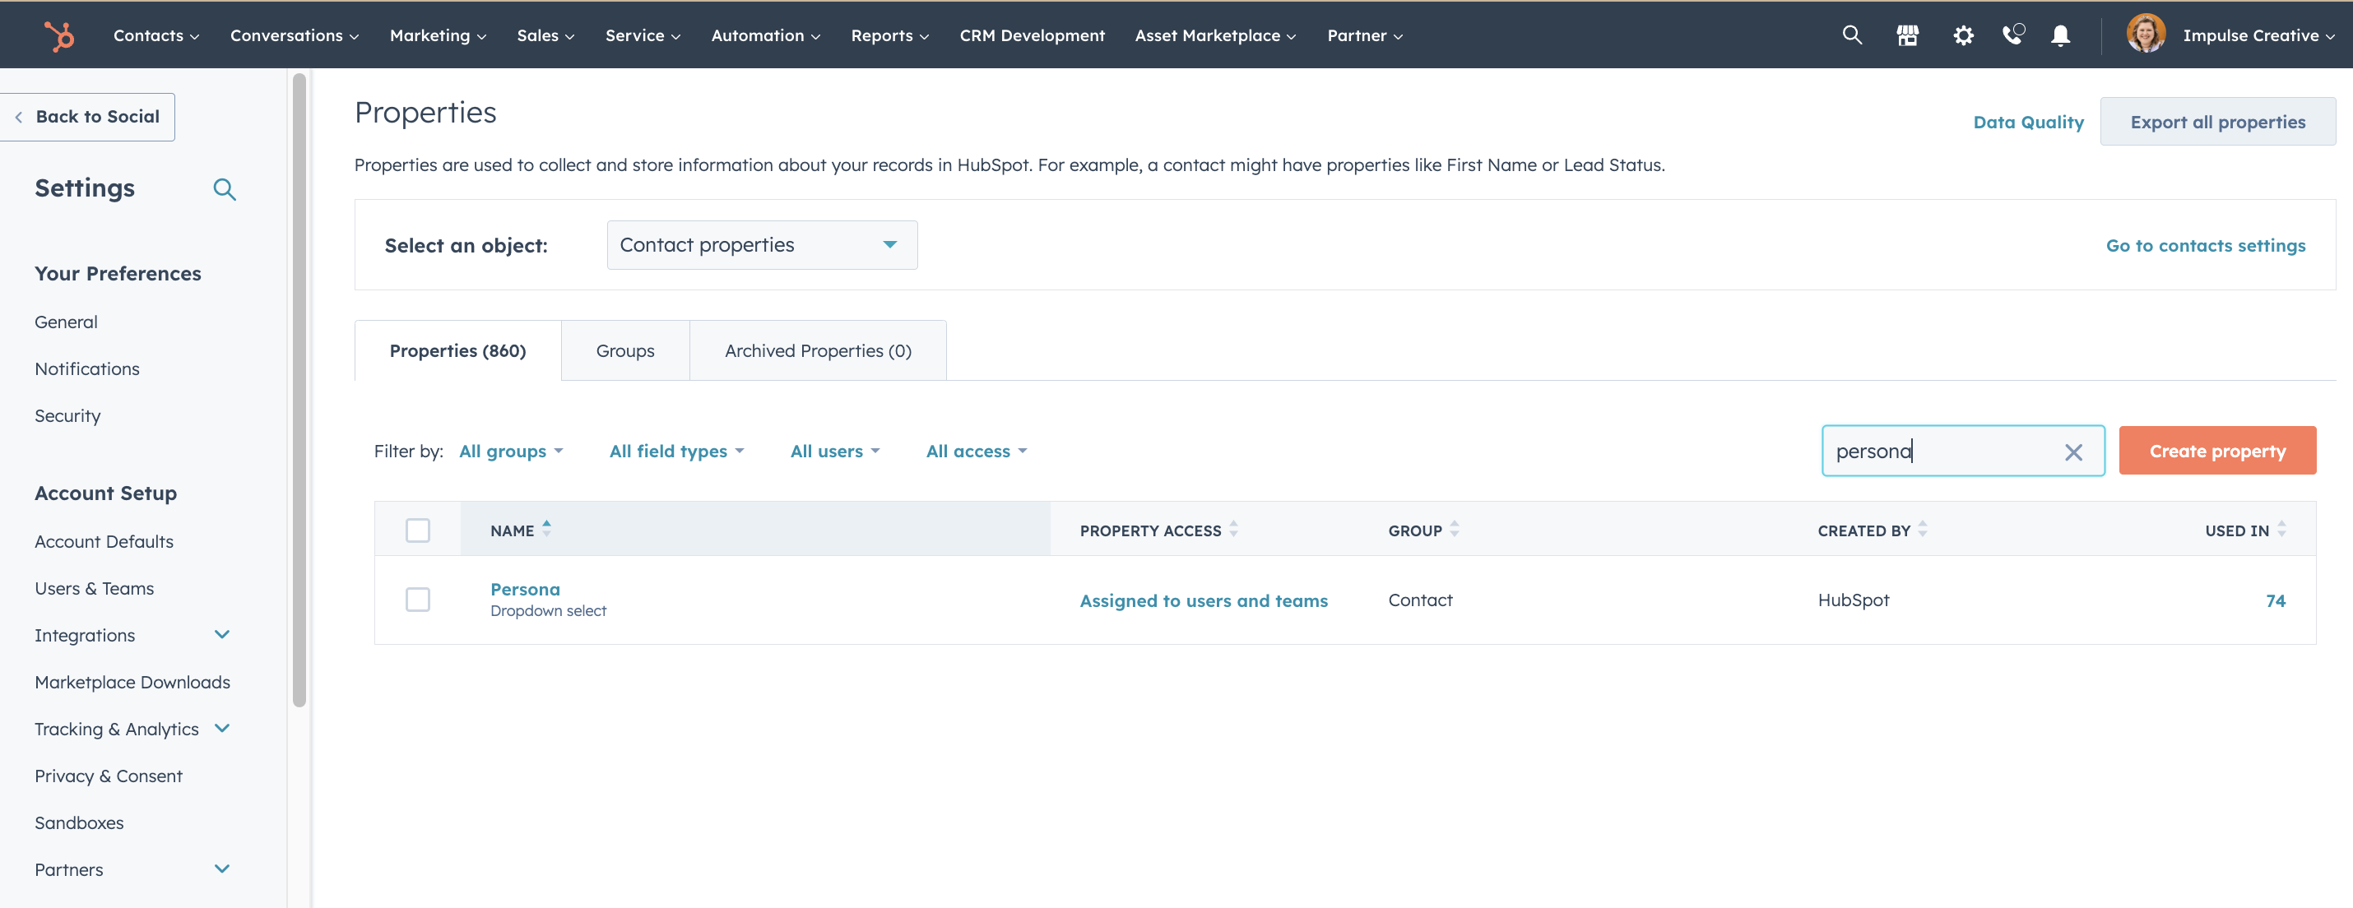Open the All field types filter
This screenshot has width=2353, height=908.
(x=676, y=452)
